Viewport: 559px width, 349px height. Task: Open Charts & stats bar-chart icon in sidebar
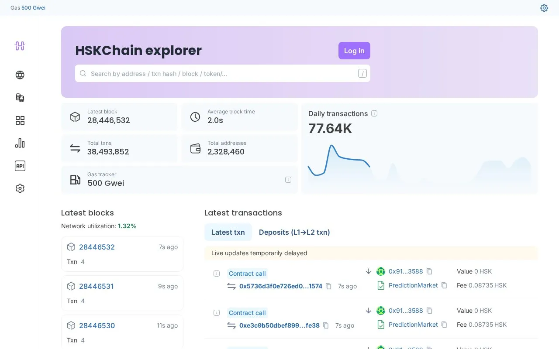click(20, 143)
